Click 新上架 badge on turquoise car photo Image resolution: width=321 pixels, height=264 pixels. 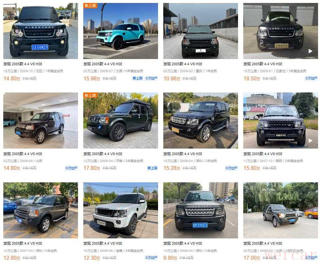90,6
